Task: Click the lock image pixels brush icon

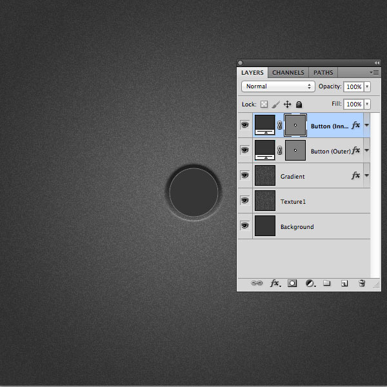Action: pyautogui.click(x=275, y=104)
